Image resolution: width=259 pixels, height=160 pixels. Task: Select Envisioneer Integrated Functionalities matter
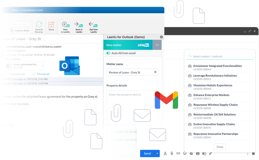pyautogui.click(x=220, y=68)
